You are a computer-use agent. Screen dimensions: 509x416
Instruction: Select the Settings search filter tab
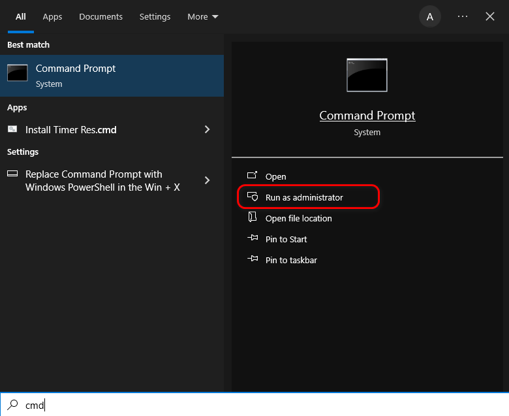tap(155, 16)
